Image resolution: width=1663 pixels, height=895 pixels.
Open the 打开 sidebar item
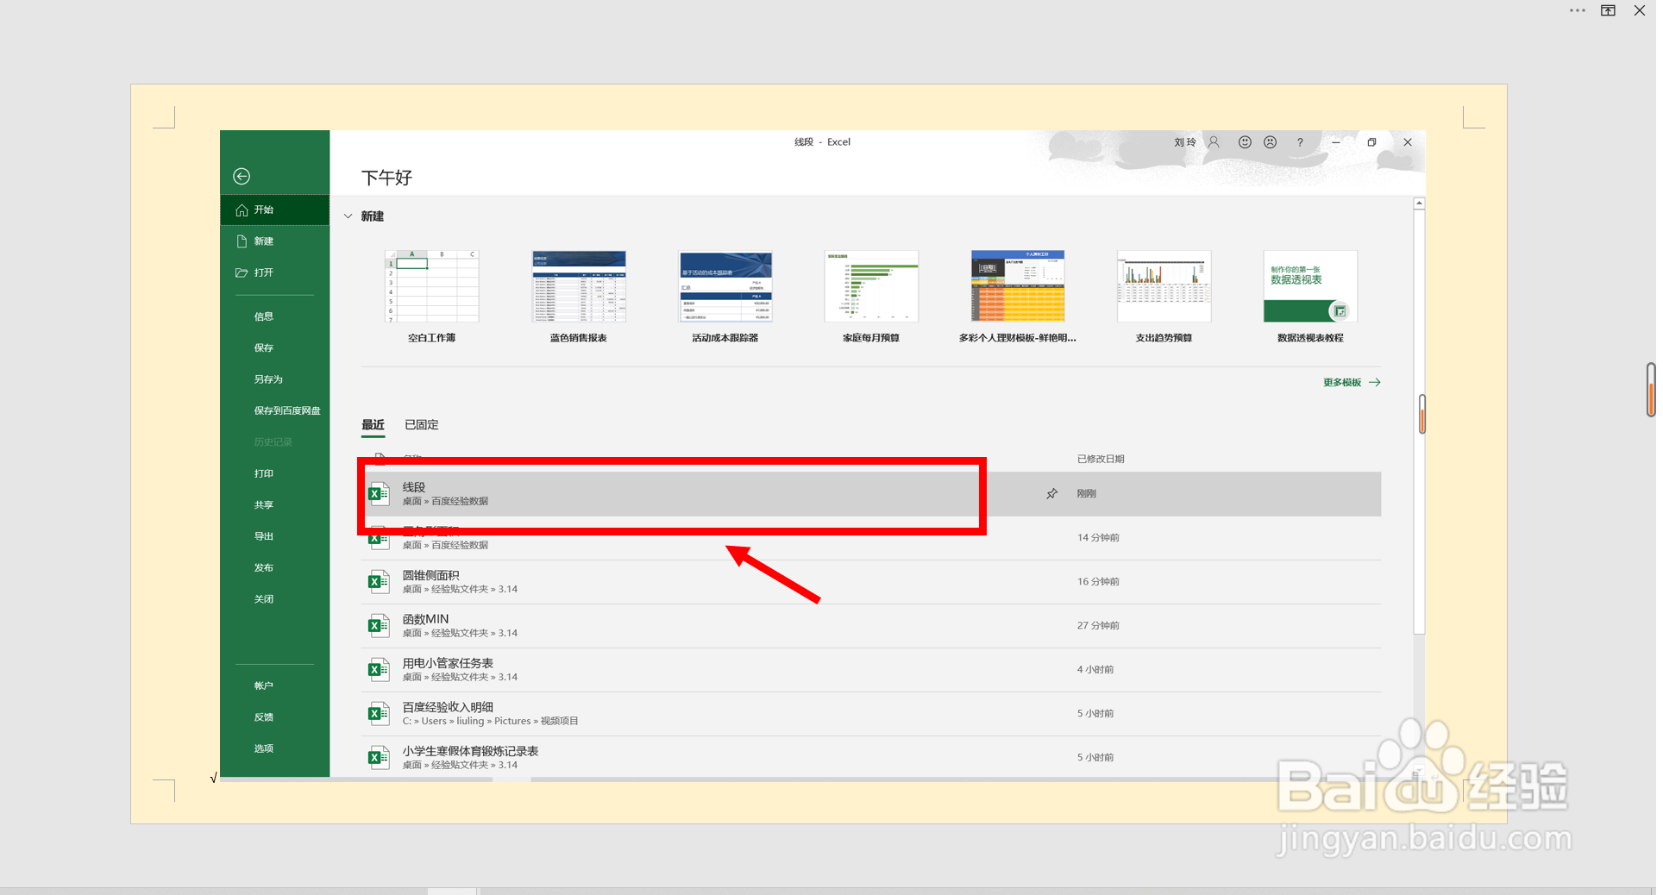(x=275, y=272)
